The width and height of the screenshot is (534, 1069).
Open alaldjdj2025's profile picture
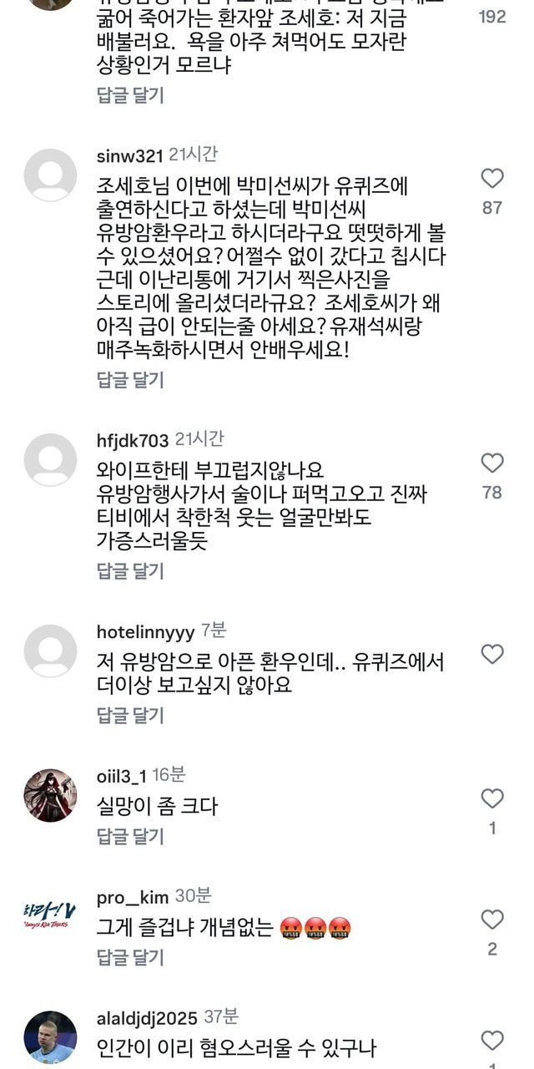pyautogui.click(x=50, y=1037)
